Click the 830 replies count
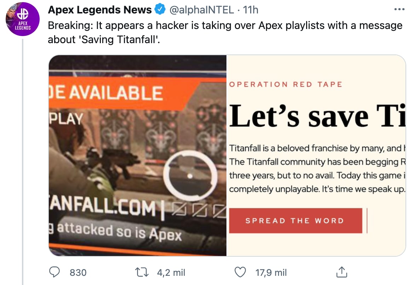 point(78,272)
